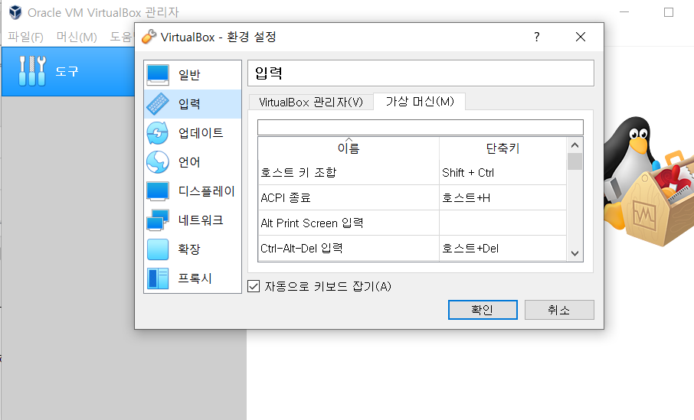Click the 취소 button
The image size is (694, 420).
point(559,310)
